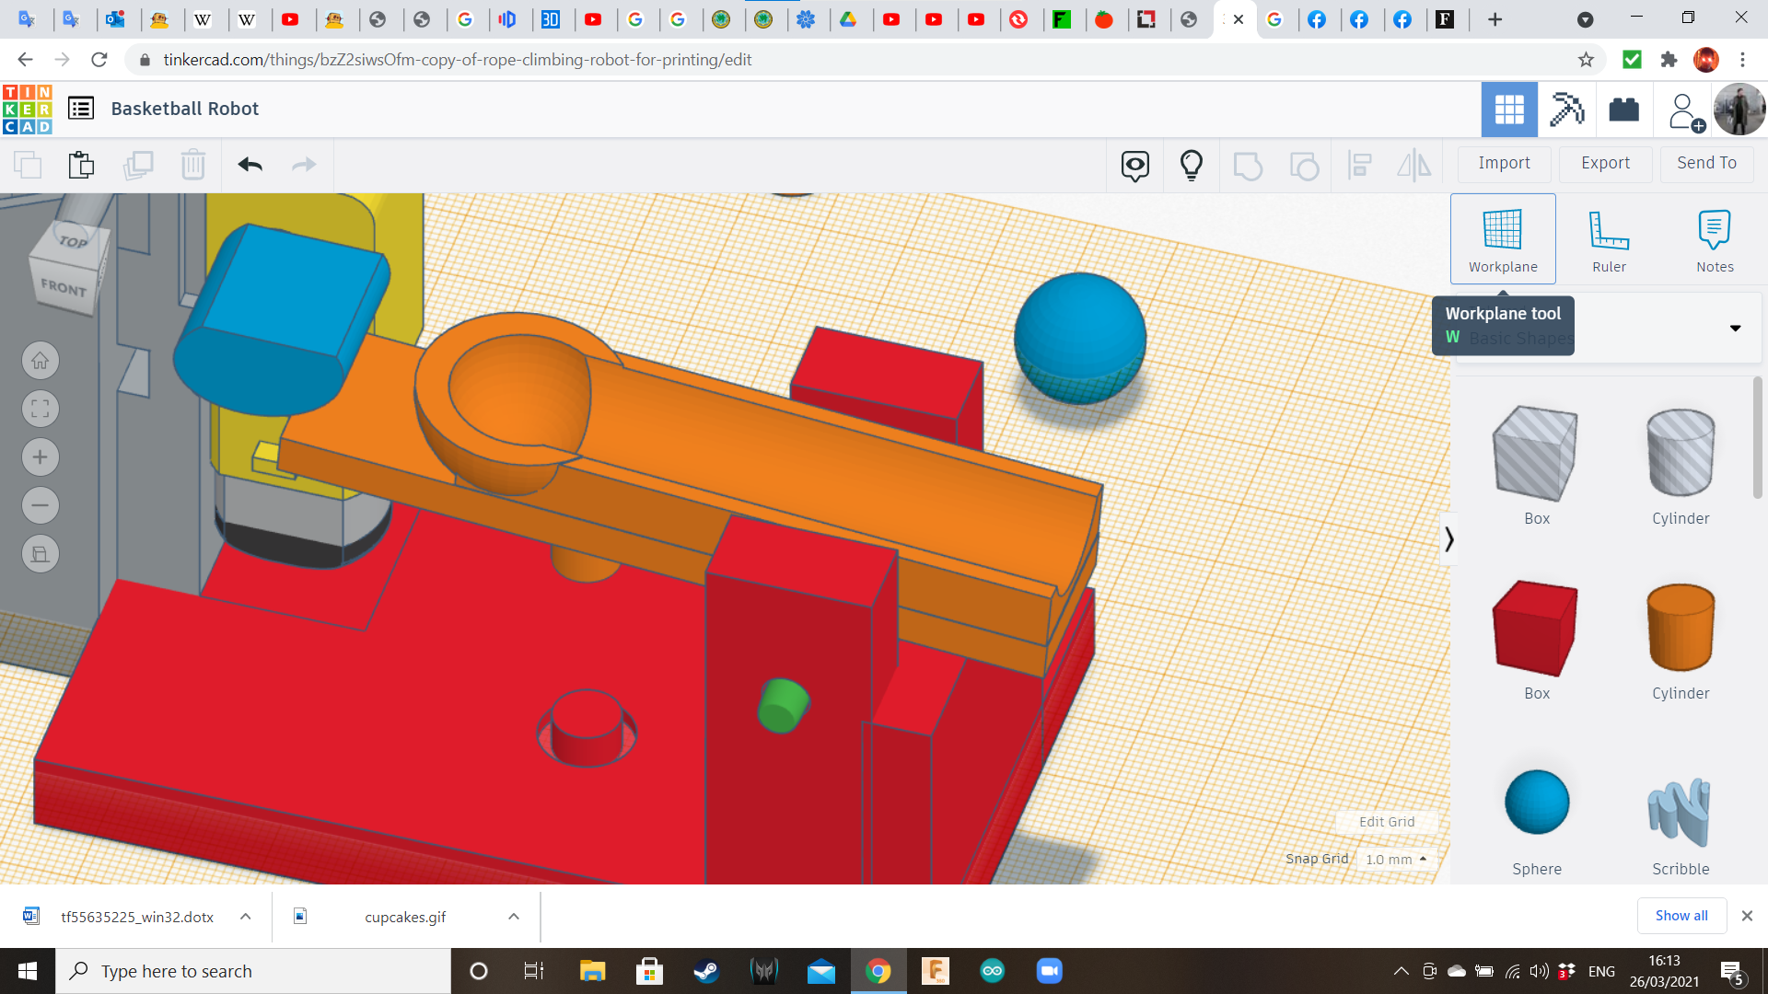Click the mirror flip toggle icon
Screen dimensions: 1768x994
click(x=1415, y=165)
